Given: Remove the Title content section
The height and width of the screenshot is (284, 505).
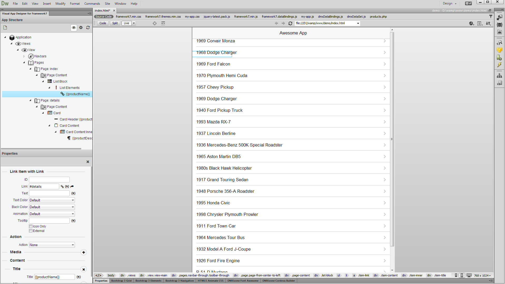Looking at the screenshot, I should (x=84, y=269).
